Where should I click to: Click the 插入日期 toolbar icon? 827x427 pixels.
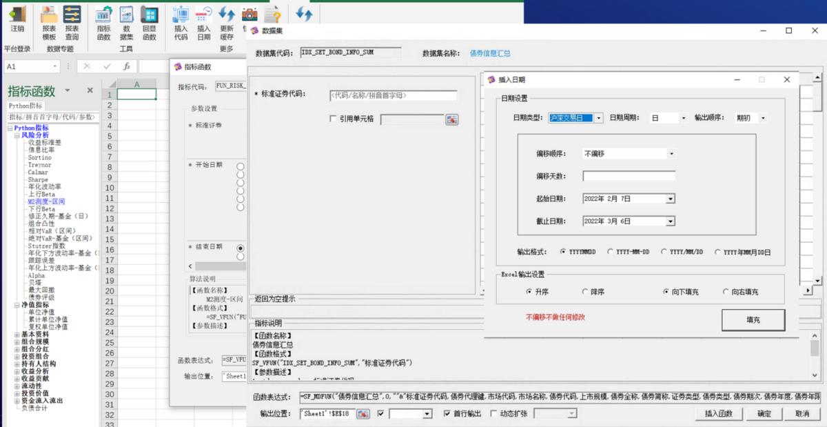click(x=204, y=18)
